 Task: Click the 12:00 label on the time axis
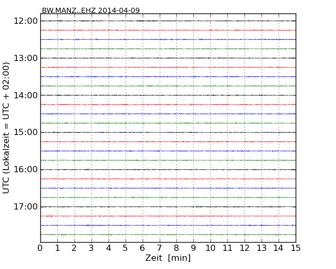26,21
